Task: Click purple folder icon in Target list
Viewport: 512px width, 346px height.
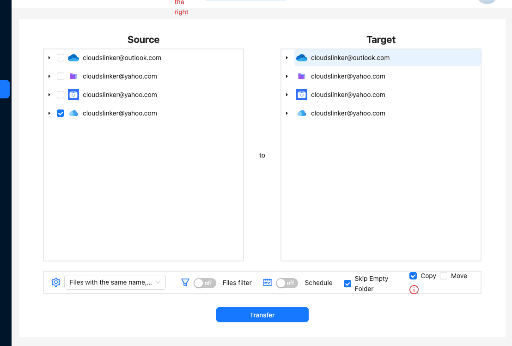Action: [302, 76]
